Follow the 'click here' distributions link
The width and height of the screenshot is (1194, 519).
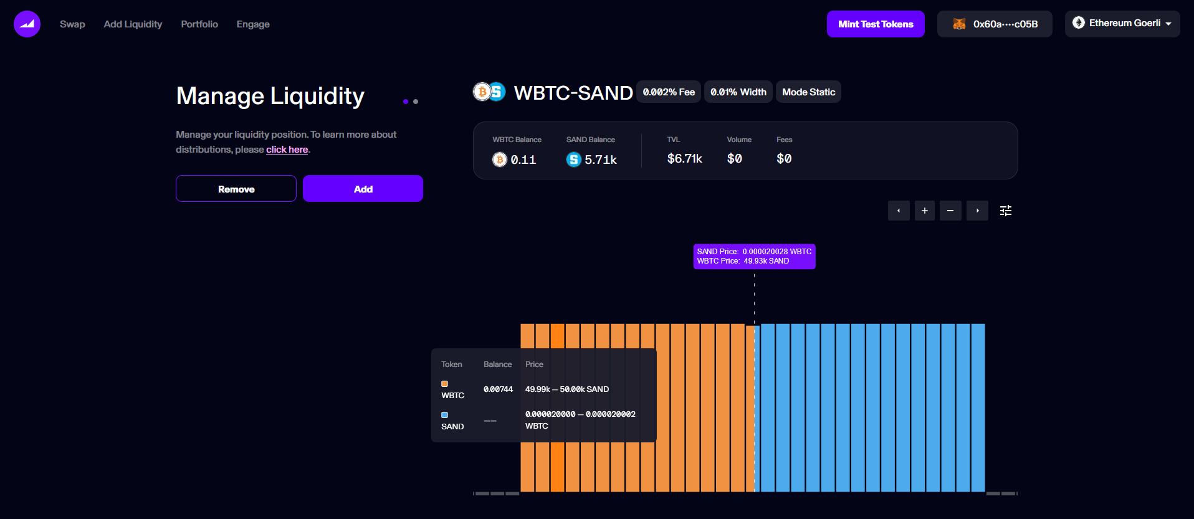pos(287,150)
